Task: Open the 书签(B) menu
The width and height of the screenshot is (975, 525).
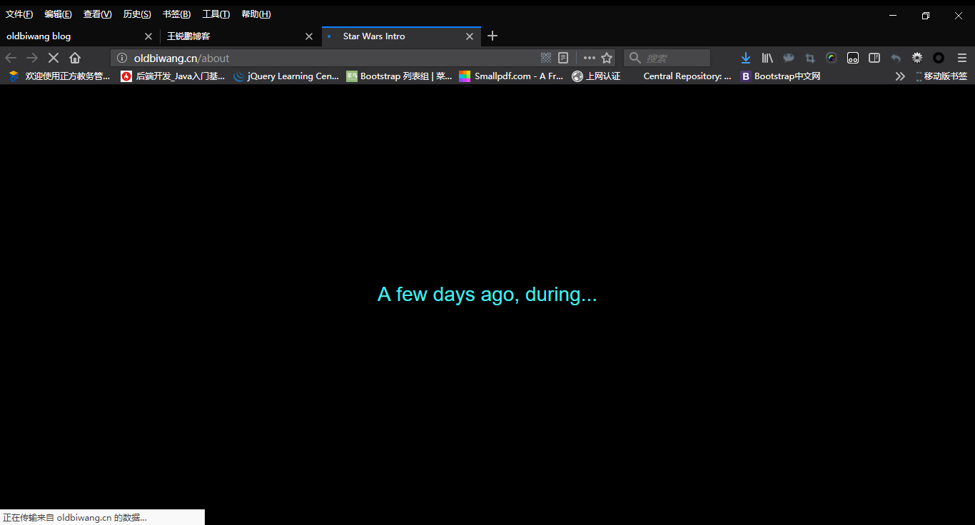Action: point(176,14)
